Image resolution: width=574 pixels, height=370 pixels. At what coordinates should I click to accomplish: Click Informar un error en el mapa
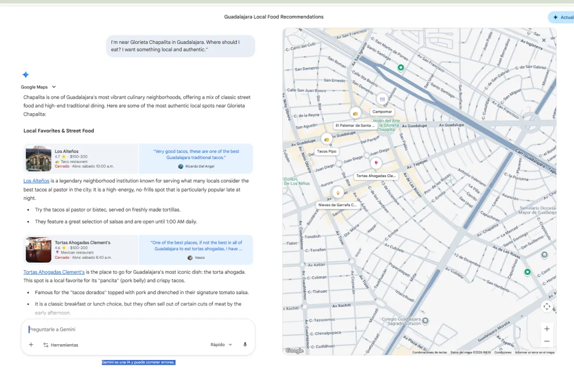pos(535,352)
